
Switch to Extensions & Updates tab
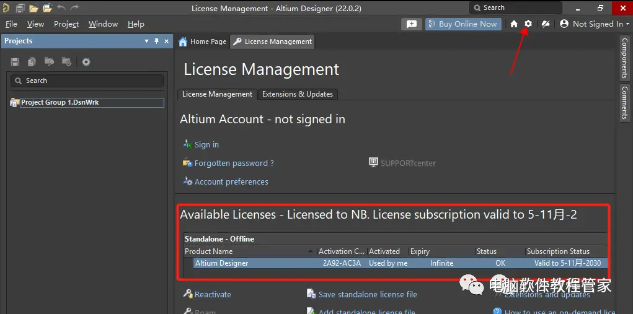coord(298,94)
